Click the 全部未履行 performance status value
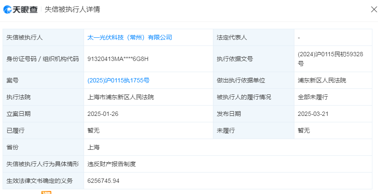 point(313,97)
